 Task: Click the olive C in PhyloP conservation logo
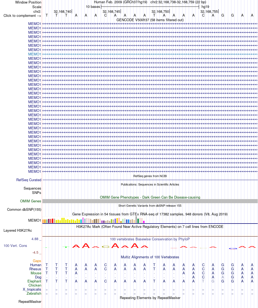tap(106, 247)
